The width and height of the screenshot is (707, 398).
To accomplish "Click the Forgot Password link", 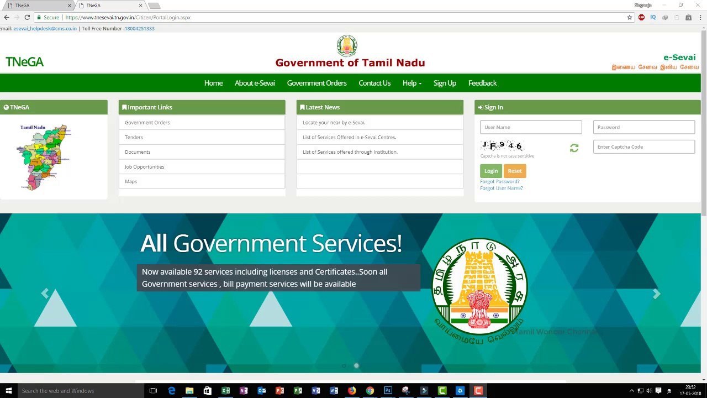I will click(499, 181).
